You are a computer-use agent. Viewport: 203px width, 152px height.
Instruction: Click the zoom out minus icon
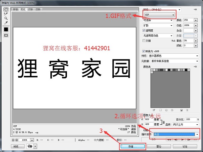(x=13, y=140)
